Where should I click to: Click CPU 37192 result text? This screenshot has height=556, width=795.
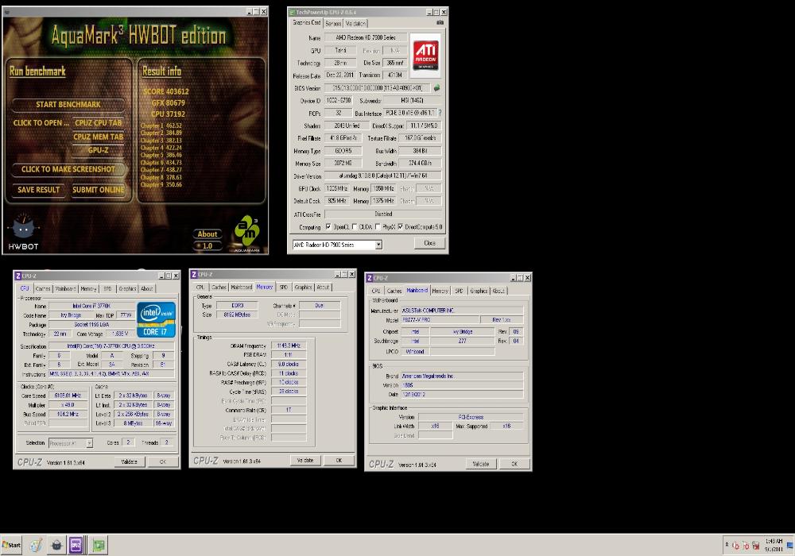(x=169, y=114)
